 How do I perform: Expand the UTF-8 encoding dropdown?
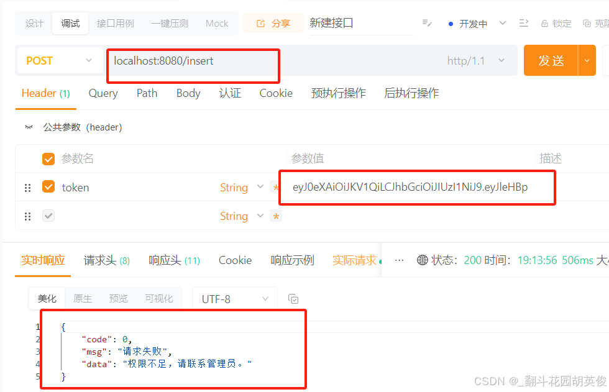coord(235,299)
